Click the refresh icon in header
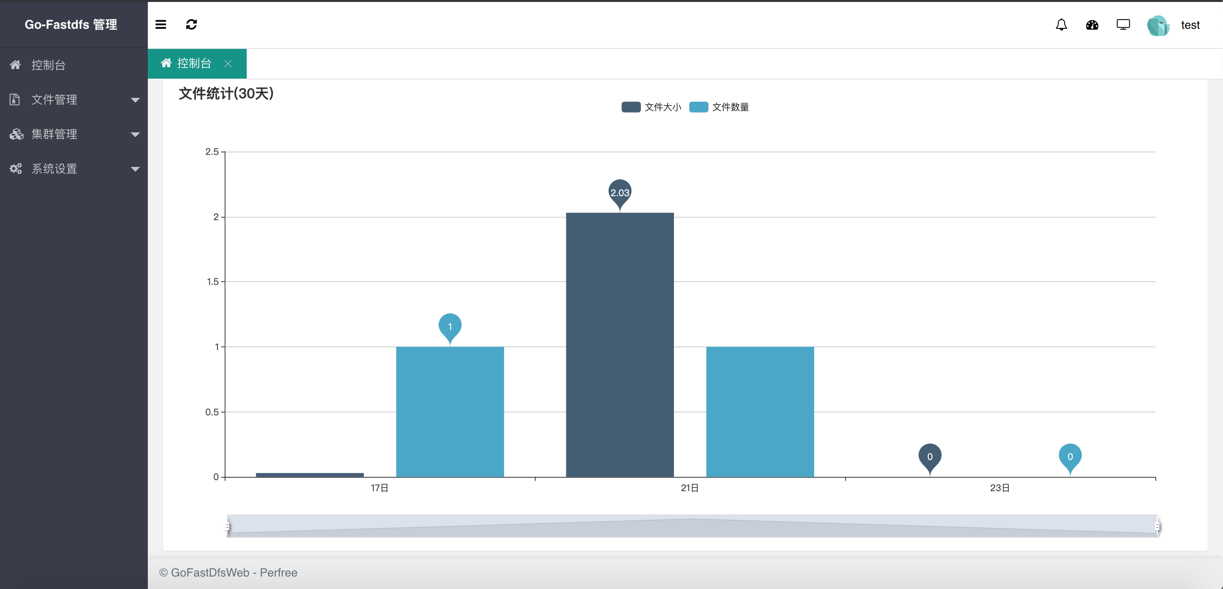 click(x=192, y=24)
